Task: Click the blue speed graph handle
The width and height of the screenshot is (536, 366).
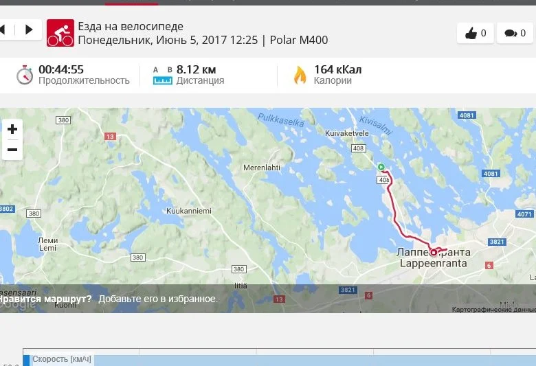Action: click(26, 361)
